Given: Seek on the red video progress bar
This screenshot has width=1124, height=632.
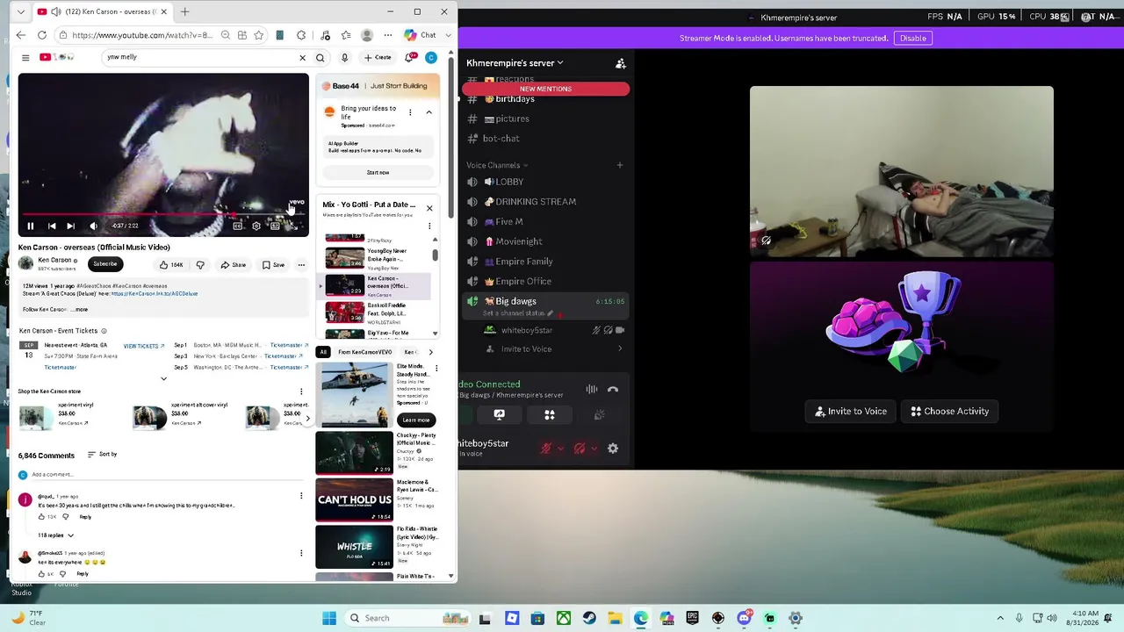Looking at the screenshot, I should pyautogui.click(x=163, y=214).
